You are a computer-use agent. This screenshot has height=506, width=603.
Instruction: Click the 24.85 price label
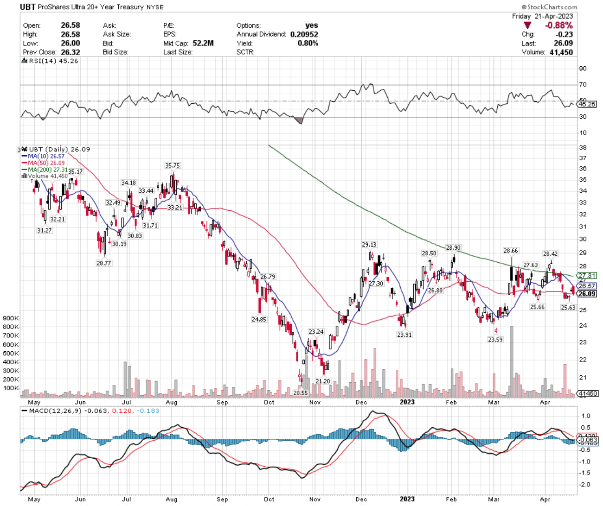[259, 319]
